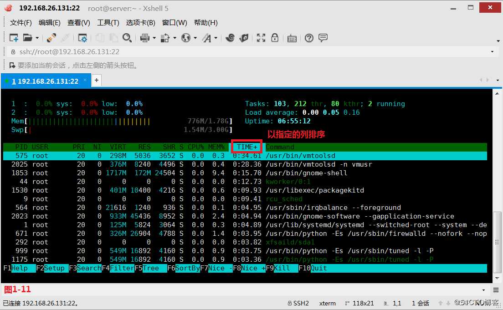Click the terminal scrollbar down arrow

(x=497, y=278)
